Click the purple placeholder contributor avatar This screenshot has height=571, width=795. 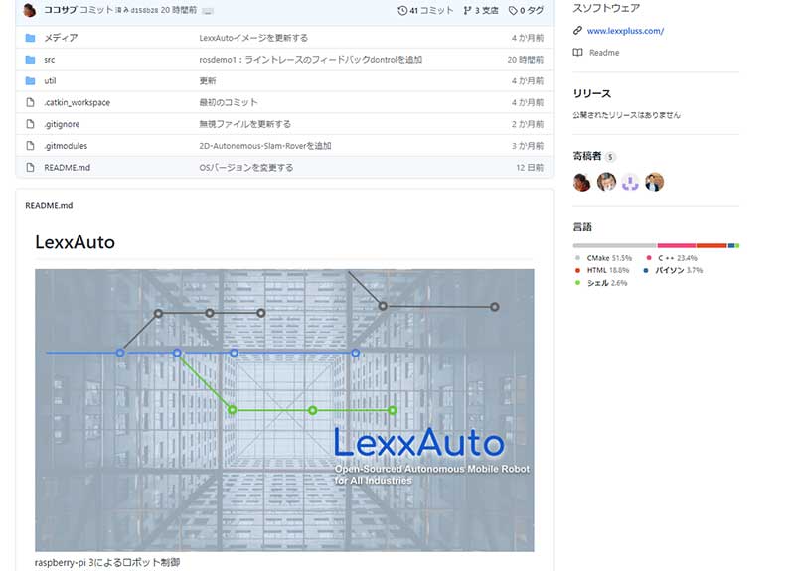(630, 182)
